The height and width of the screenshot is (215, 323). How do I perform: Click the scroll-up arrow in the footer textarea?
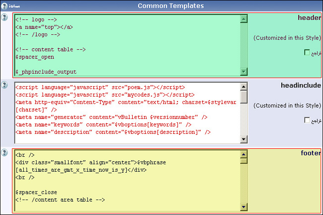click(x=243, y=154)
